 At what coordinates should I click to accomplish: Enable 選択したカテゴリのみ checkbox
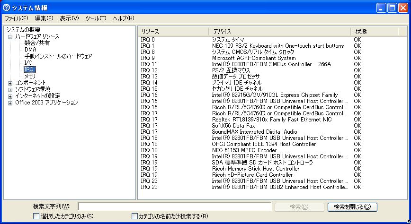tap(36, 216)
